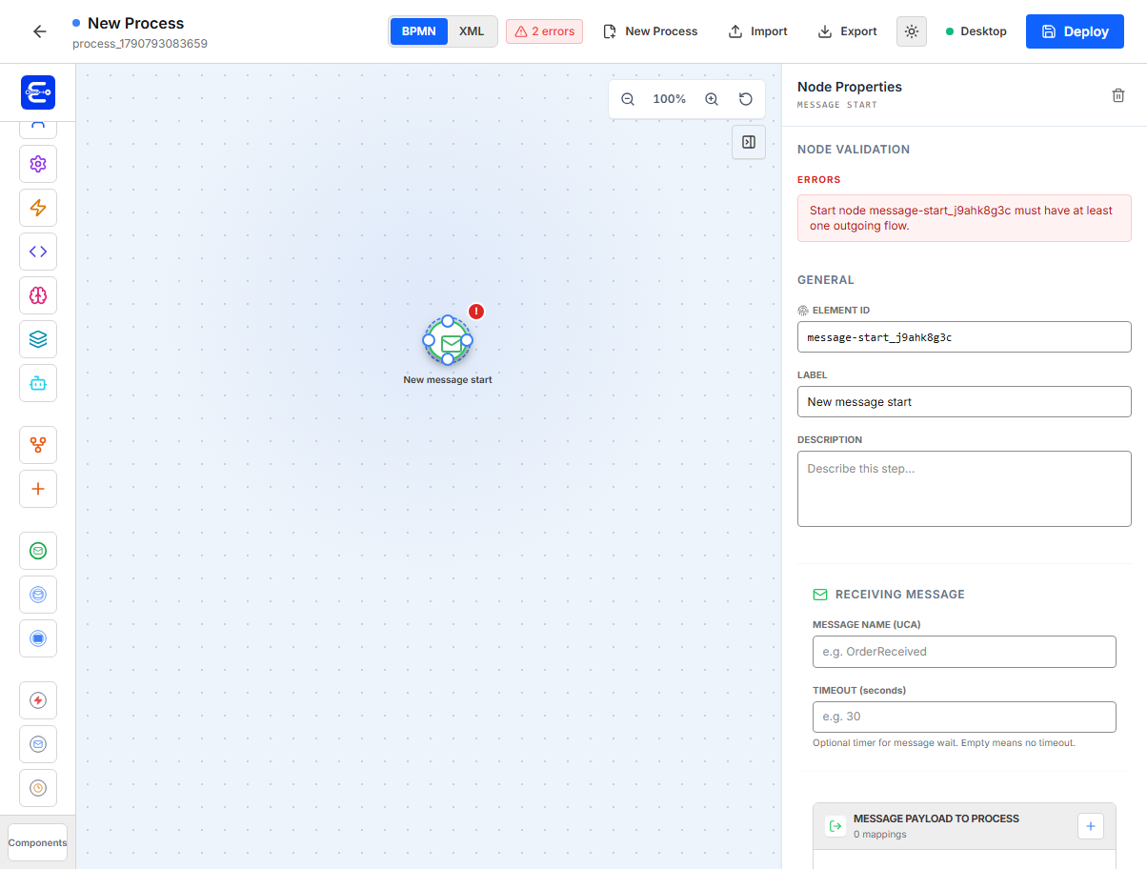Deploy the process

1075,31
